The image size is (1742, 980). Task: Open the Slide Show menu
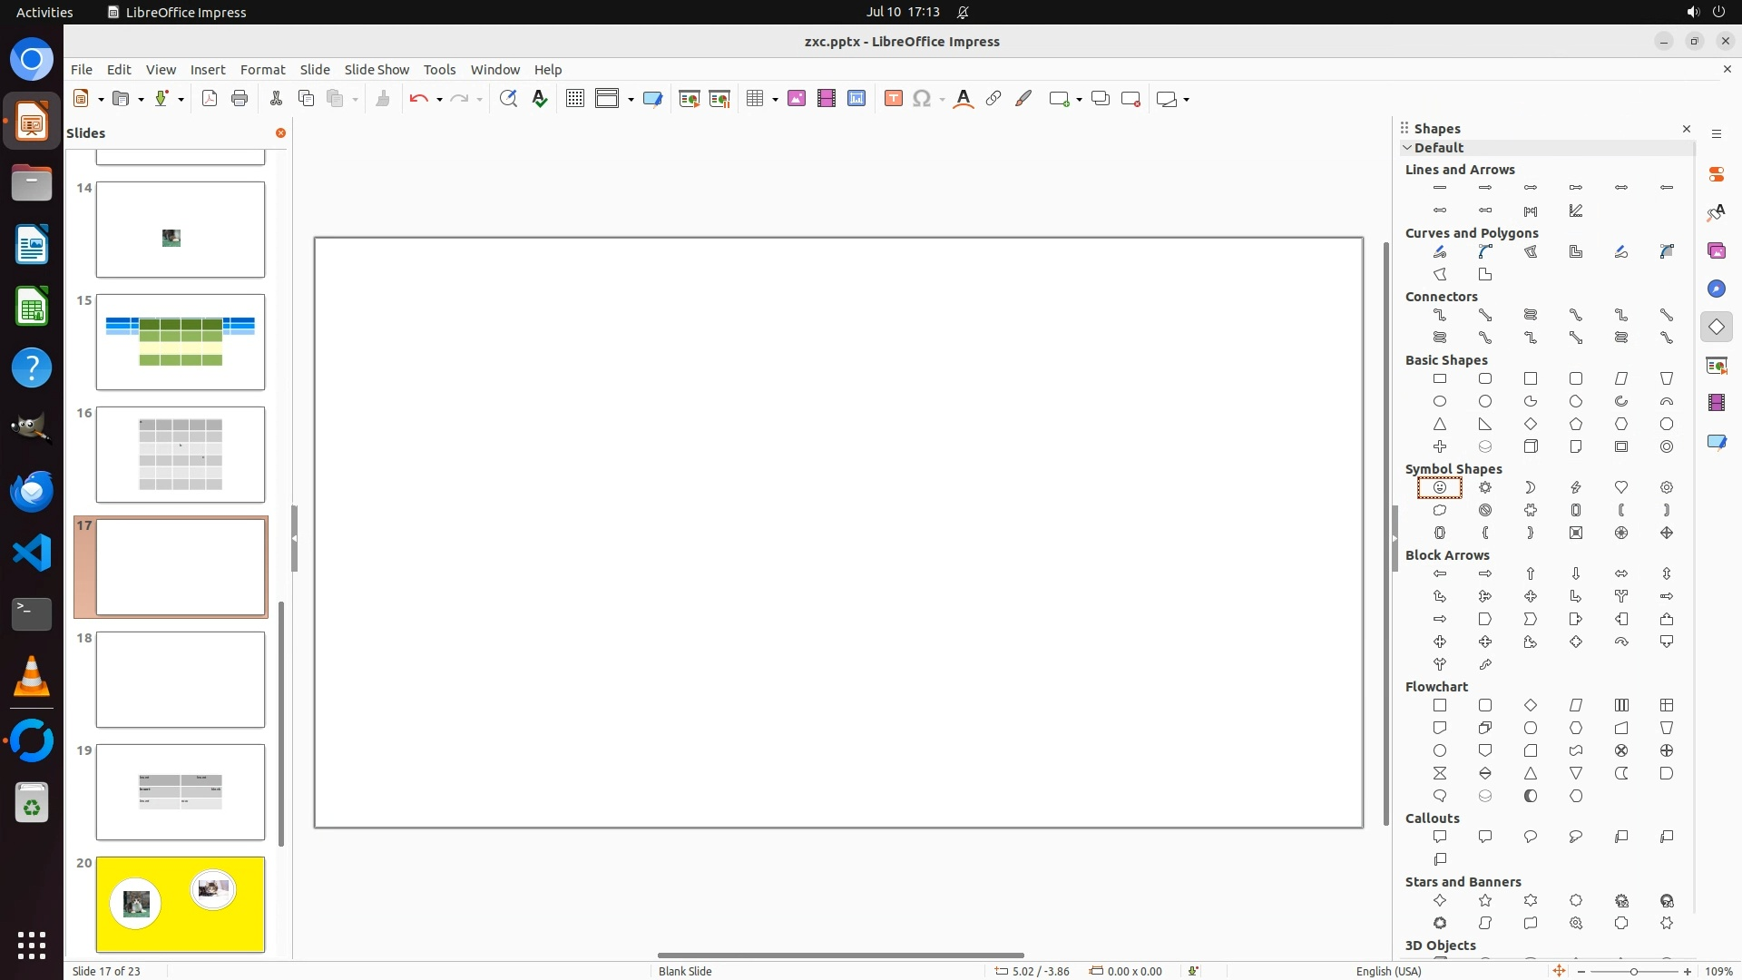pyautogui.click(x=377, y=70)
